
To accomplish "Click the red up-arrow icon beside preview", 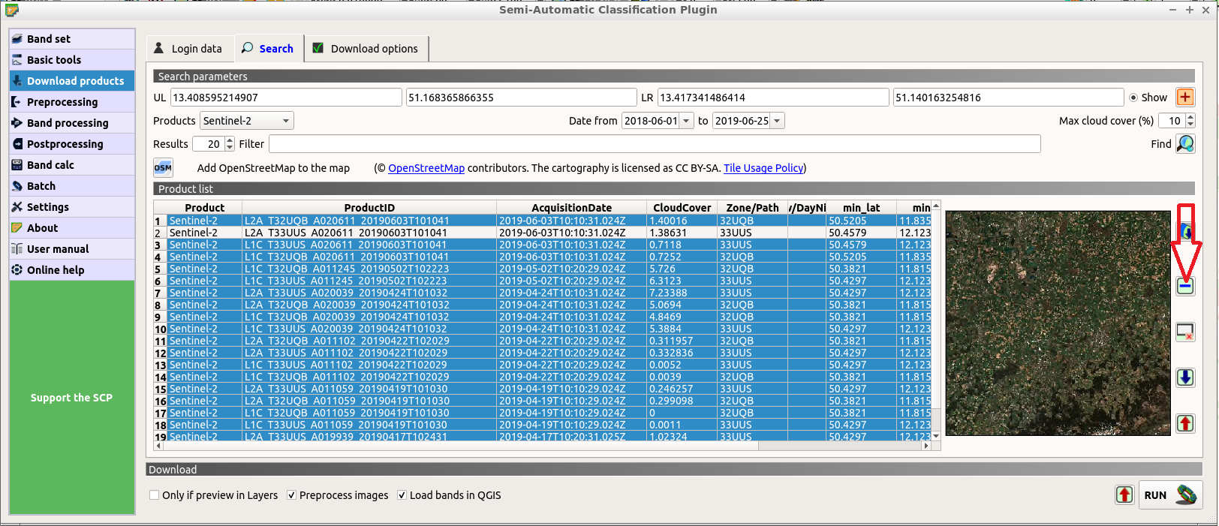I will (x=1185, y=423).
